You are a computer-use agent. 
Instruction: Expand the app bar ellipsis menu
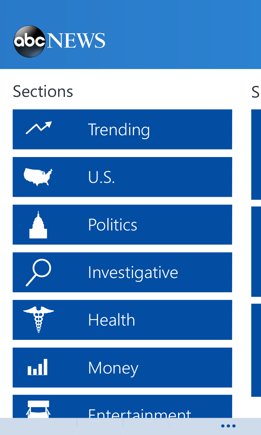pos(228,426)
